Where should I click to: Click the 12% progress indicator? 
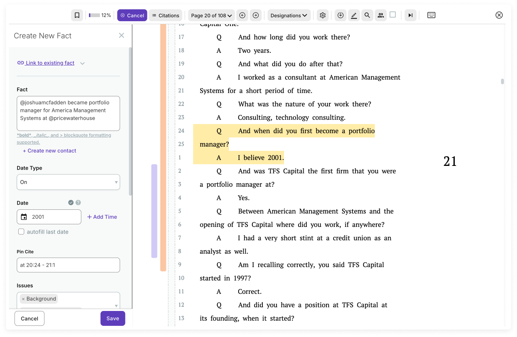point(100,15)
